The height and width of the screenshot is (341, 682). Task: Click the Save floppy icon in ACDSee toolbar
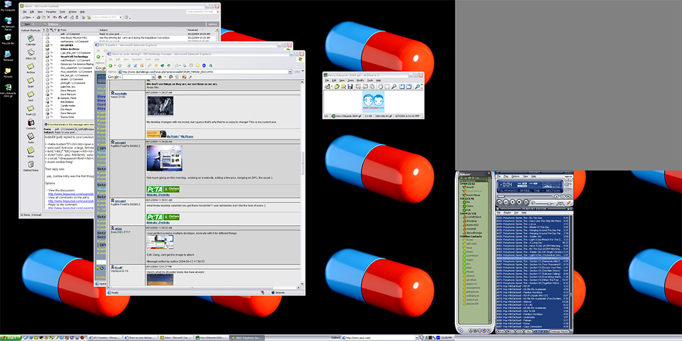tap(350, 86)
